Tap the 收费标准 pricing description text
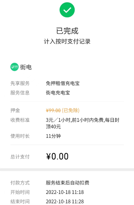Viewport: 134px width, 205px height. point(83,123)
